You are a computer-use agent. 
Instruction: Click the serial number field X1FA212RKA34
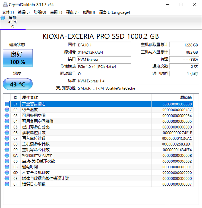coord(104,52)
